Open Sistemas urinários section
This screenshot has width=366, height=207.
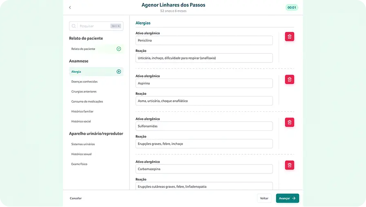pos(83,144)
